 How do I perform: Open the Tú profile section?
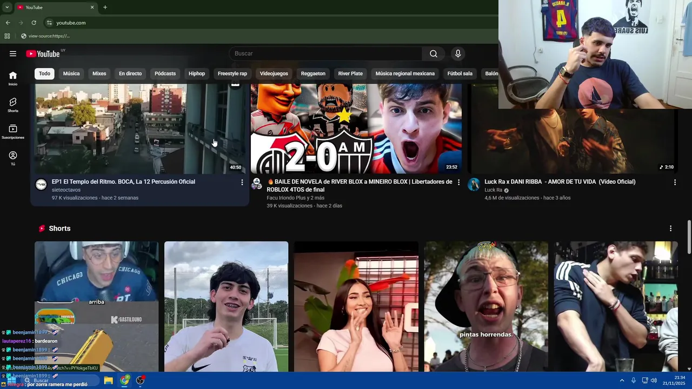[13, 158]
